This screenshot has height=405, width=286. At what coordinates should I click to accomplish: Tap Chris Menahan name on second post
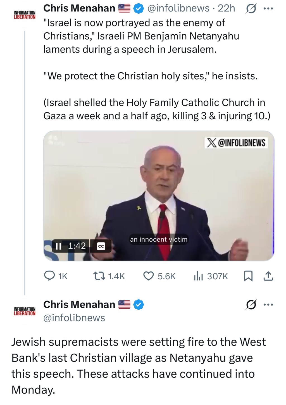click(79, 304)
